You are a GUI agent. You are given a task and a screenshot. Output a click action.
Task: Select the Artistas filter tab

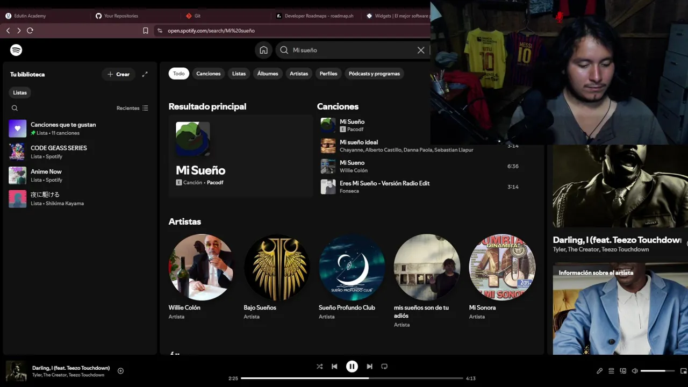299,74
